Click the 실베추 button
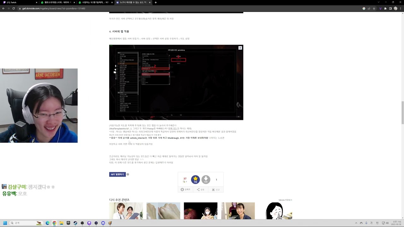Viewport: 404px width, 227px height. click(x=186, y=189)
